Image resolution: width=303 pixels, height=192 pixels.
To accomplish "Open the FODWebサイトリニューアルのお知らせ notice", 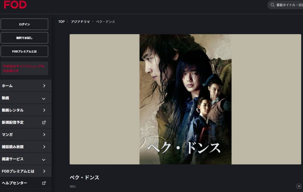I will [24, 68].
